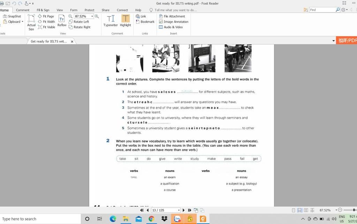Open Chrome from the taskbar
Viewport: 357px width, 224px height.
tap(151, 219)
